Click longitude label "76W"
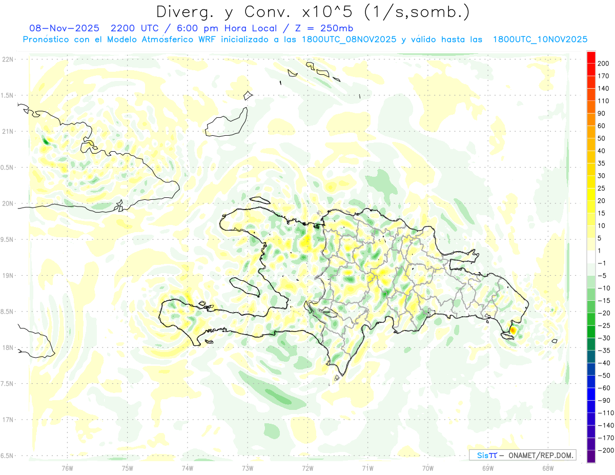615x475 pixels. point(67,468)
